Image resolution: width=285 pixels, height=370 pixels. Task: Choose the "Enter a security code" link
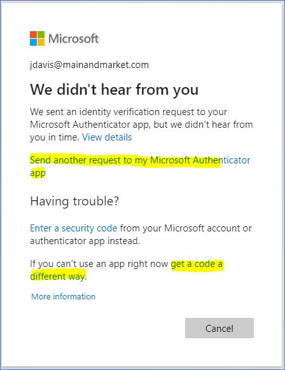[x=73, y=228]
